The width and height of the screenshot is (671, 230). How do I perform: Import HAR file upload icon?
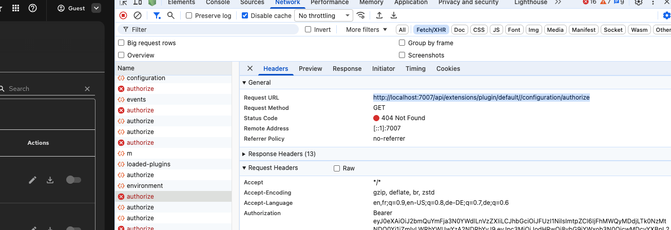379,15
